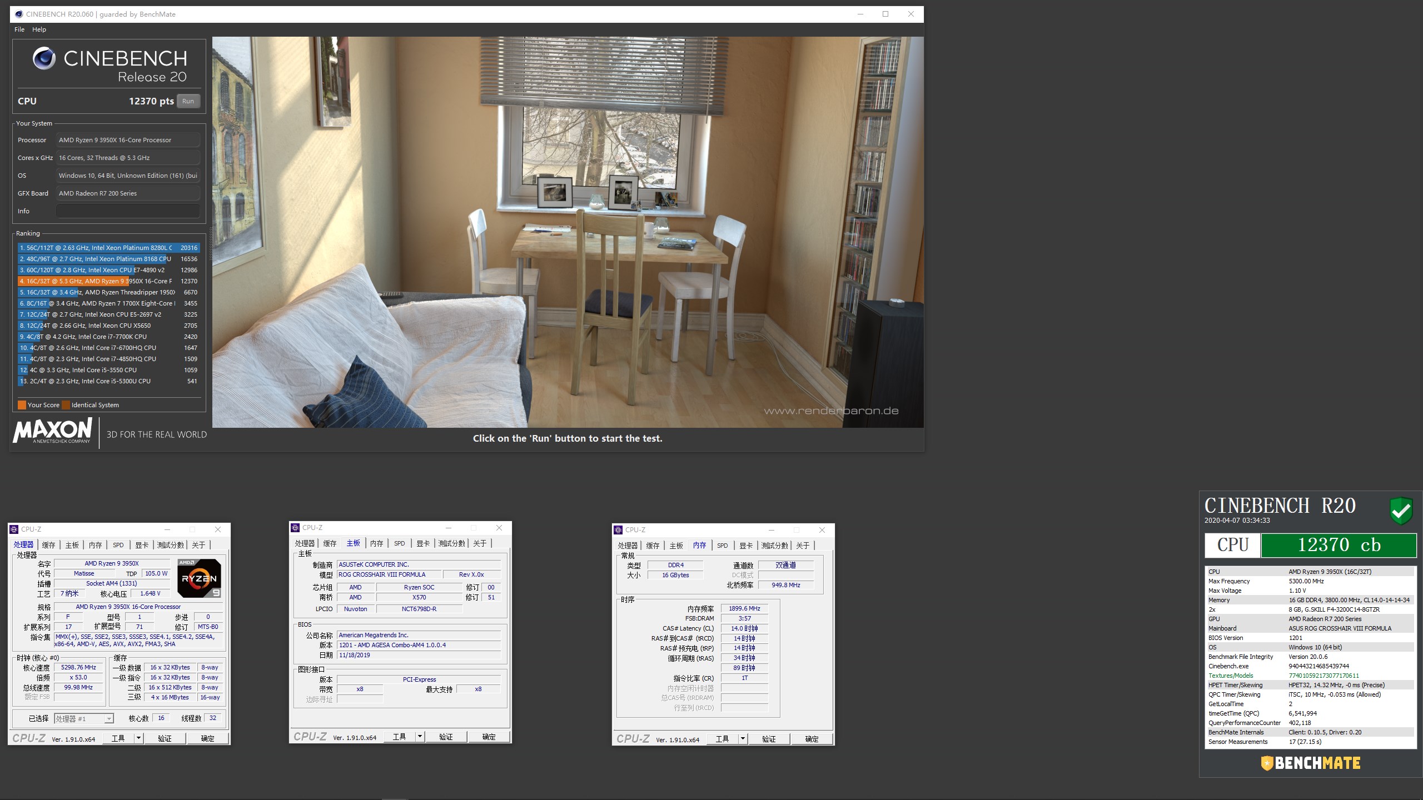This screenshot has height=800, width=1423.
Task: Click the 12370 cb score in BenchMate
Action: (x=1339, y=545)
